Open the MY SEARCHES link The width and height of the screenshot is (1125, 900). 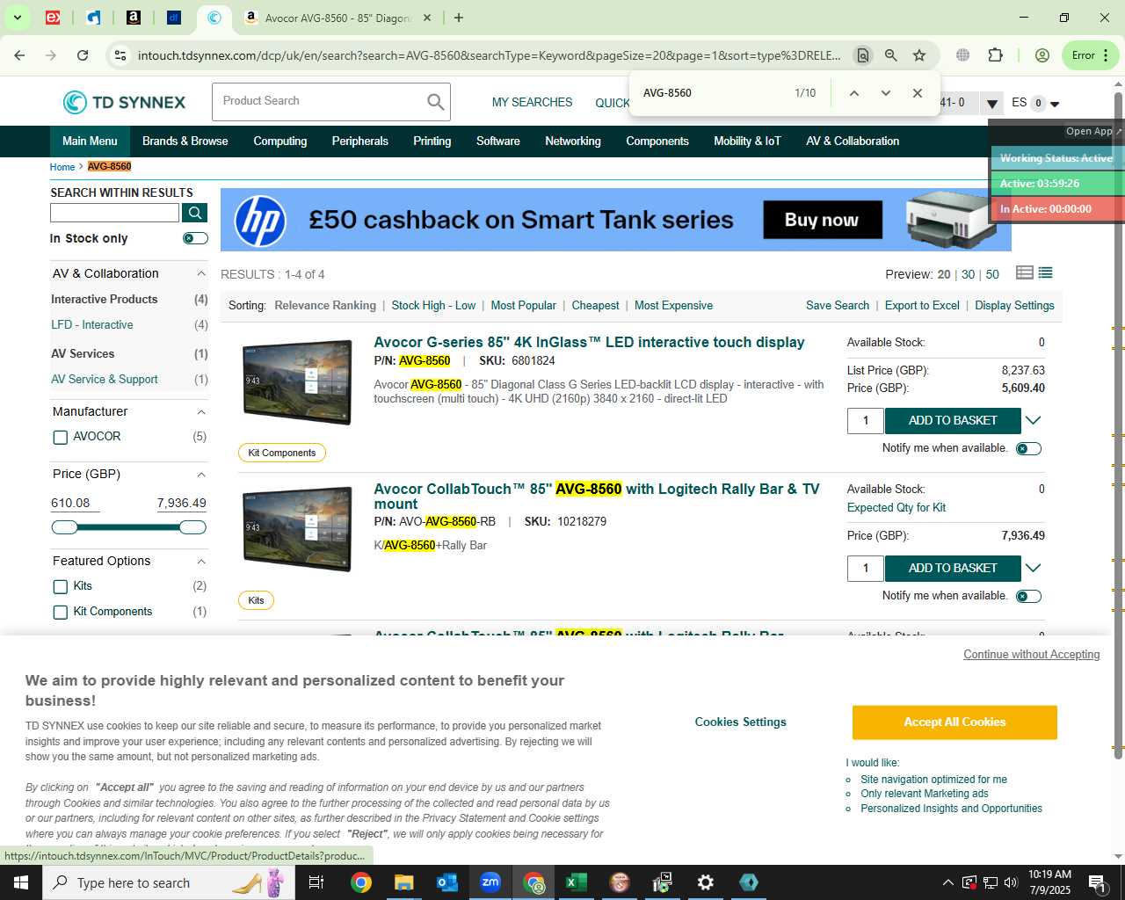click(532, 103)
